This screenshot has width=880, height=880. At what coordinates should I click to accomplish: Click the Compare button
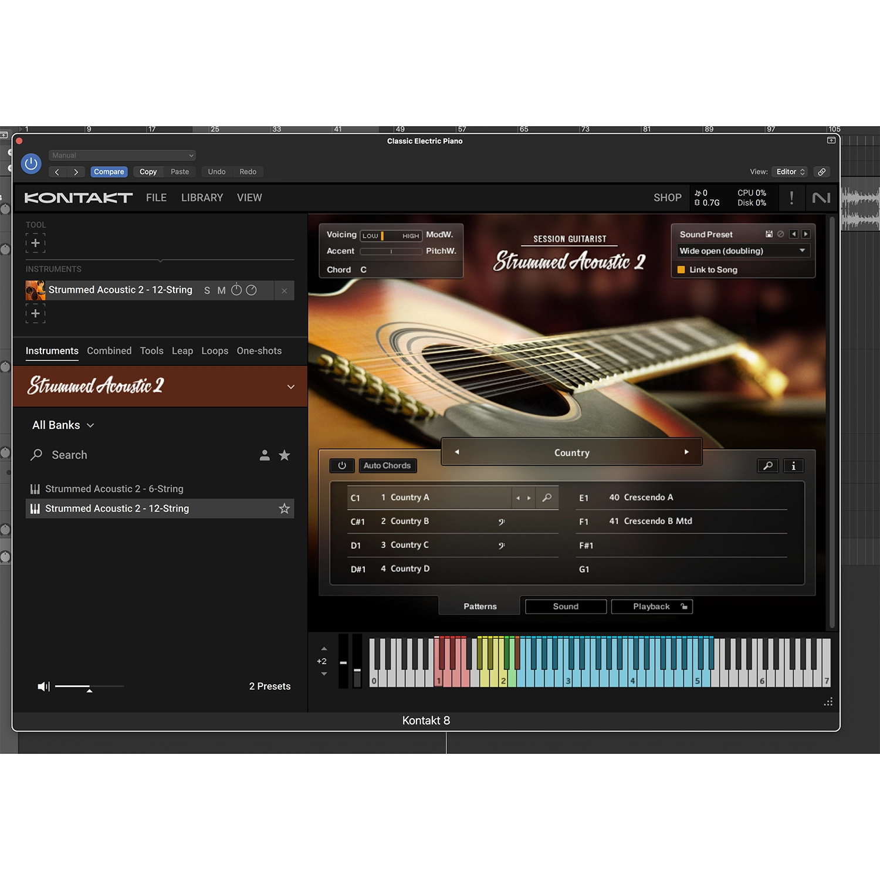pyautogui.click(x=109, y=172)
